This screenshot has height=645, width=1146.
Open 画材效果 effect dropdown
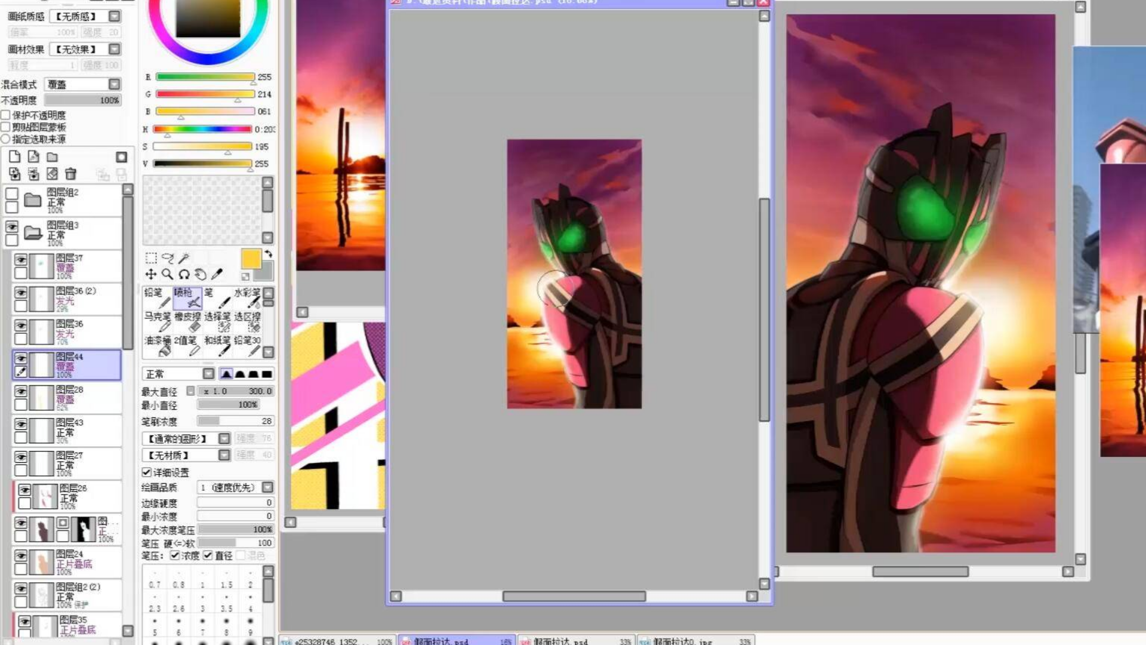[x=115, y=49]
